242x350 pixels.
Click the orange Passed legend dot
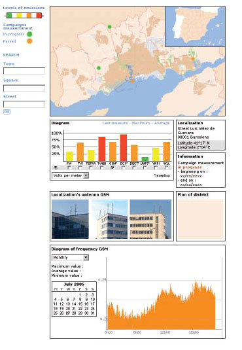(x=29, y=41)
